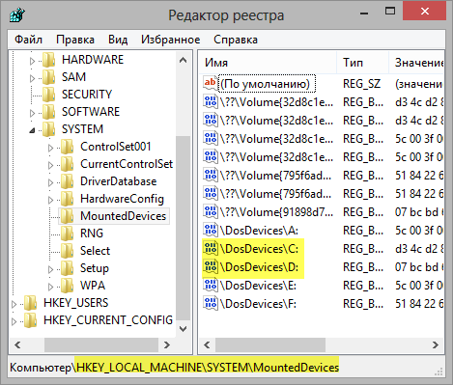This screenshot has height=385, width=453.
Task: Click the Select folder icon
Action: pos(68,251)
